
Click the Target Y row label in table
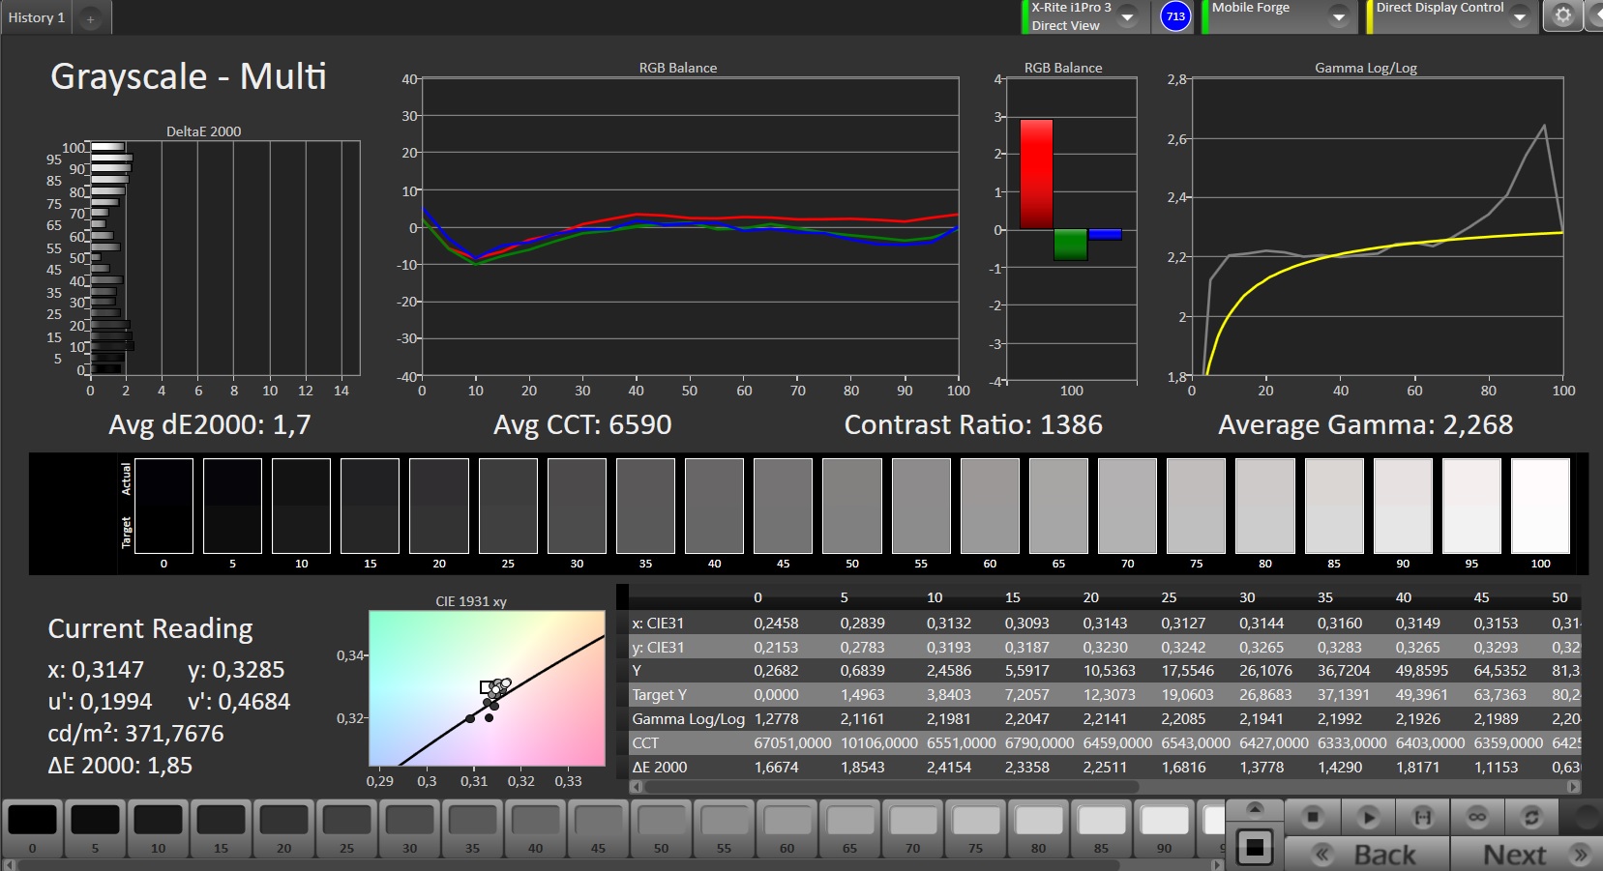point(659,695)
